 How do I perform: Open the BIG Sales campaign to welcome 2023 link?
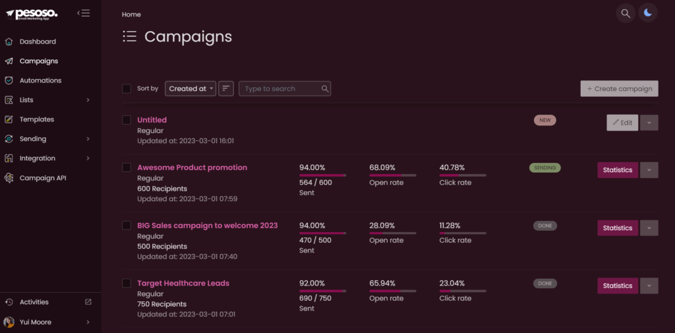click(208, 226)
